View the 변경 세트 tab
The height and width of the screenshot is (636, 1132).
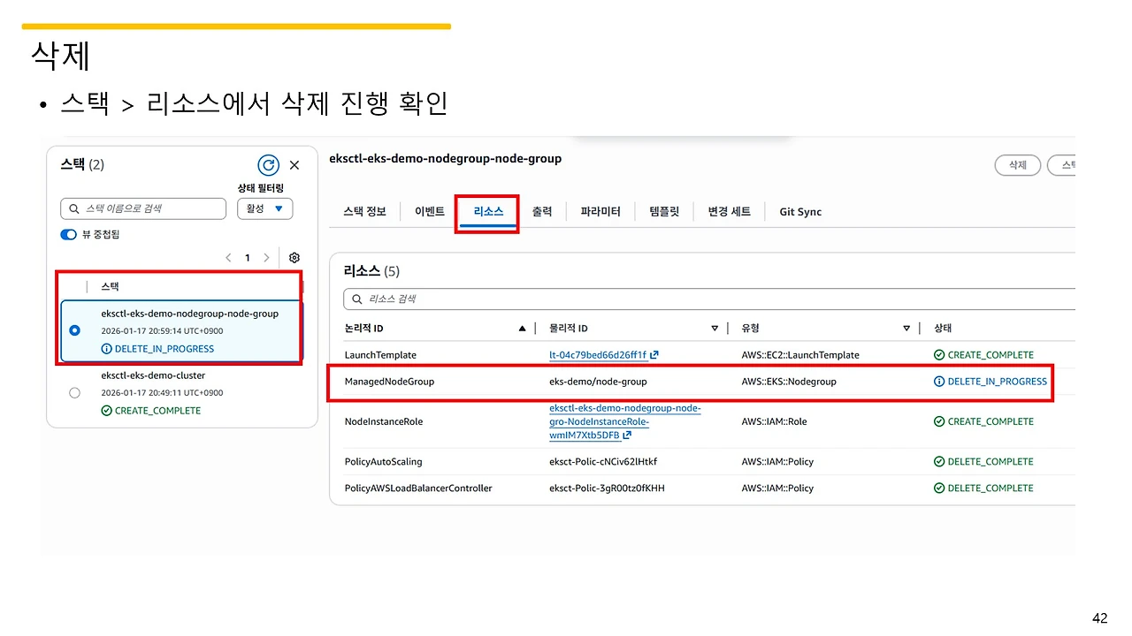tap(730, 212)
